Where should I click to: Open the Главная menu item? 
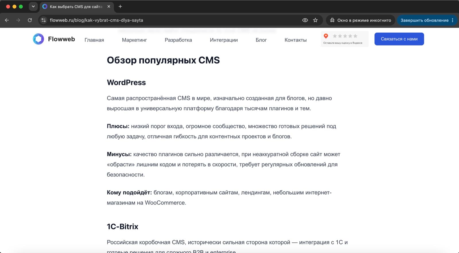(94, 40)
